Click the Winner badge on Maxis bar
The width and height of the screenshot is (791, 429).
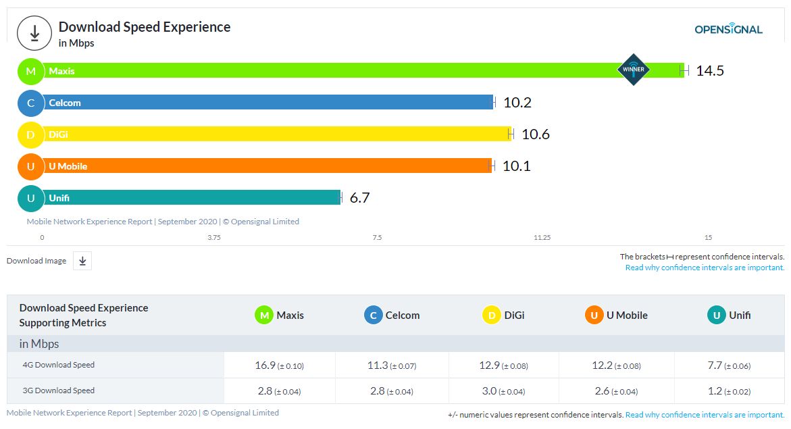click(x=634, y=69)
